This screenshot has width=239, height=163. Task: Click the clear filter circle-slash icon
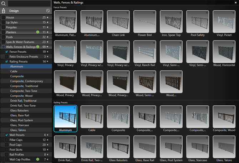(x=48, y=11)
